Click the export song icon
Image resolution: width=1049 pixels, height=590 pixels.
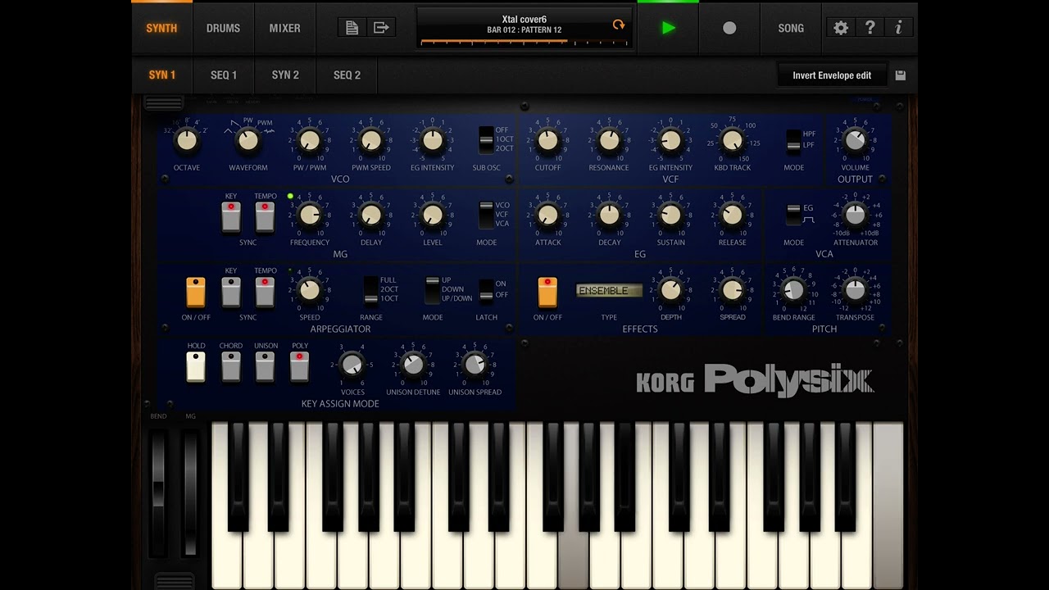[x=381, y=28]
